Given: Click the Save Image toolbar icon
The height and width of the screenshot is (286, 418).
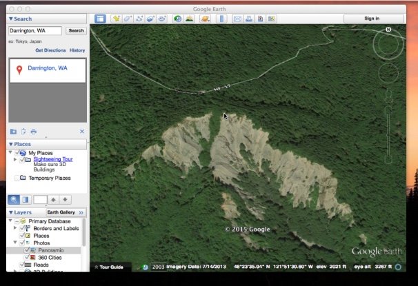Looking at the screenshot, I should click(x=260, y=19).
